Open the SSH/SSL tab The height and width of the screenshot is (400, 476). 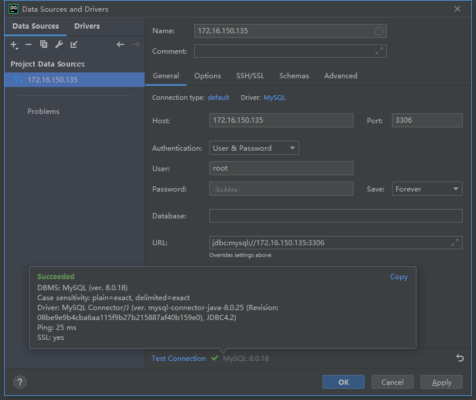250,76
